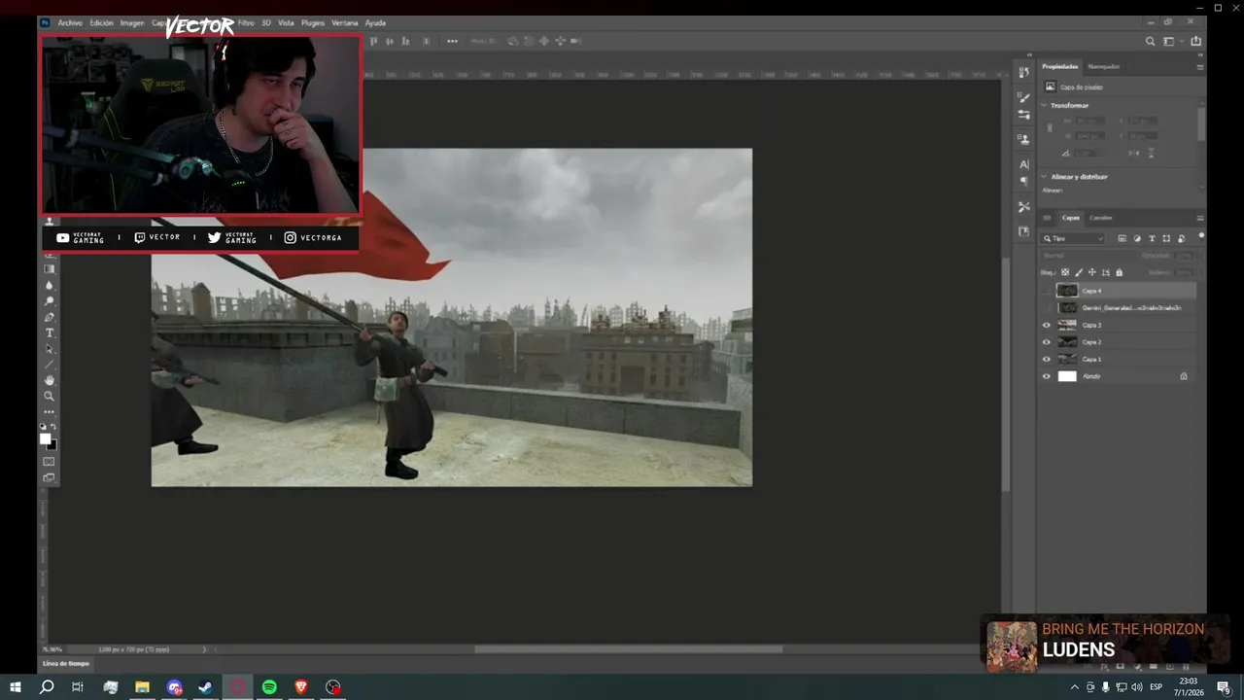Image resolution: width=1244 pixels, height=700 pixels.
Task: Filter layers by shape layers icon
Action: (1166, 238)
